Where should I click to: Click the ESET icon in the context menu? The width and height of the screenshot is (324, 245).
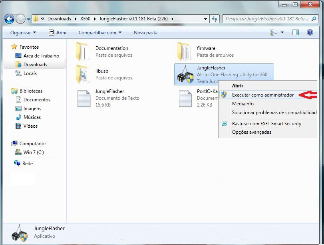[x=224, y=124]
